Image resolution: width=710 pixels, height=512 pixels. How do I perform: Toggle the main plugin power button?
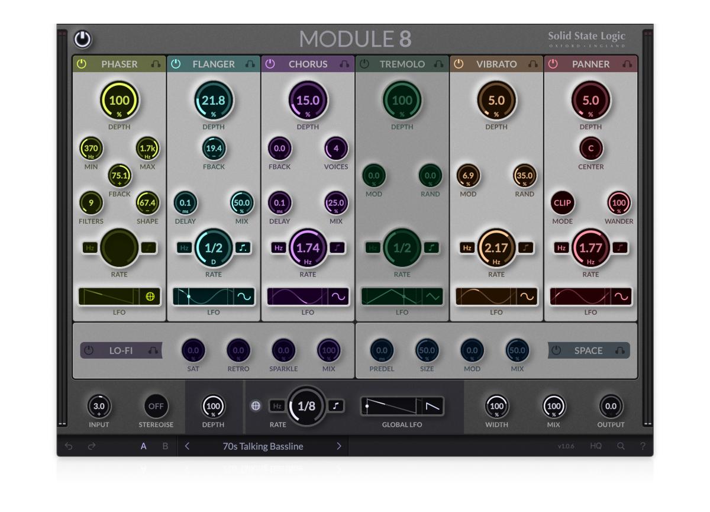[83, 40]
